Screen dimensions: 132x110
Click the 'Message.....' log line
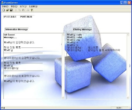click(10, 37)
